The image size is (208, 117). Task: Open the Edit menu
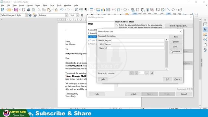[x=8, y=6]
